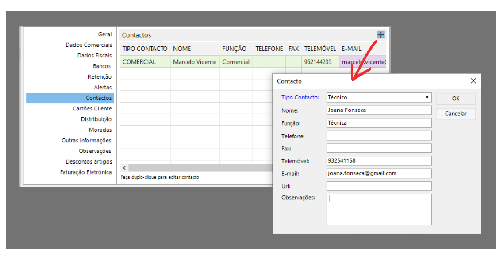Click in the Observações text area
This screenshot has height=259, width=504.
coord(379,209)
